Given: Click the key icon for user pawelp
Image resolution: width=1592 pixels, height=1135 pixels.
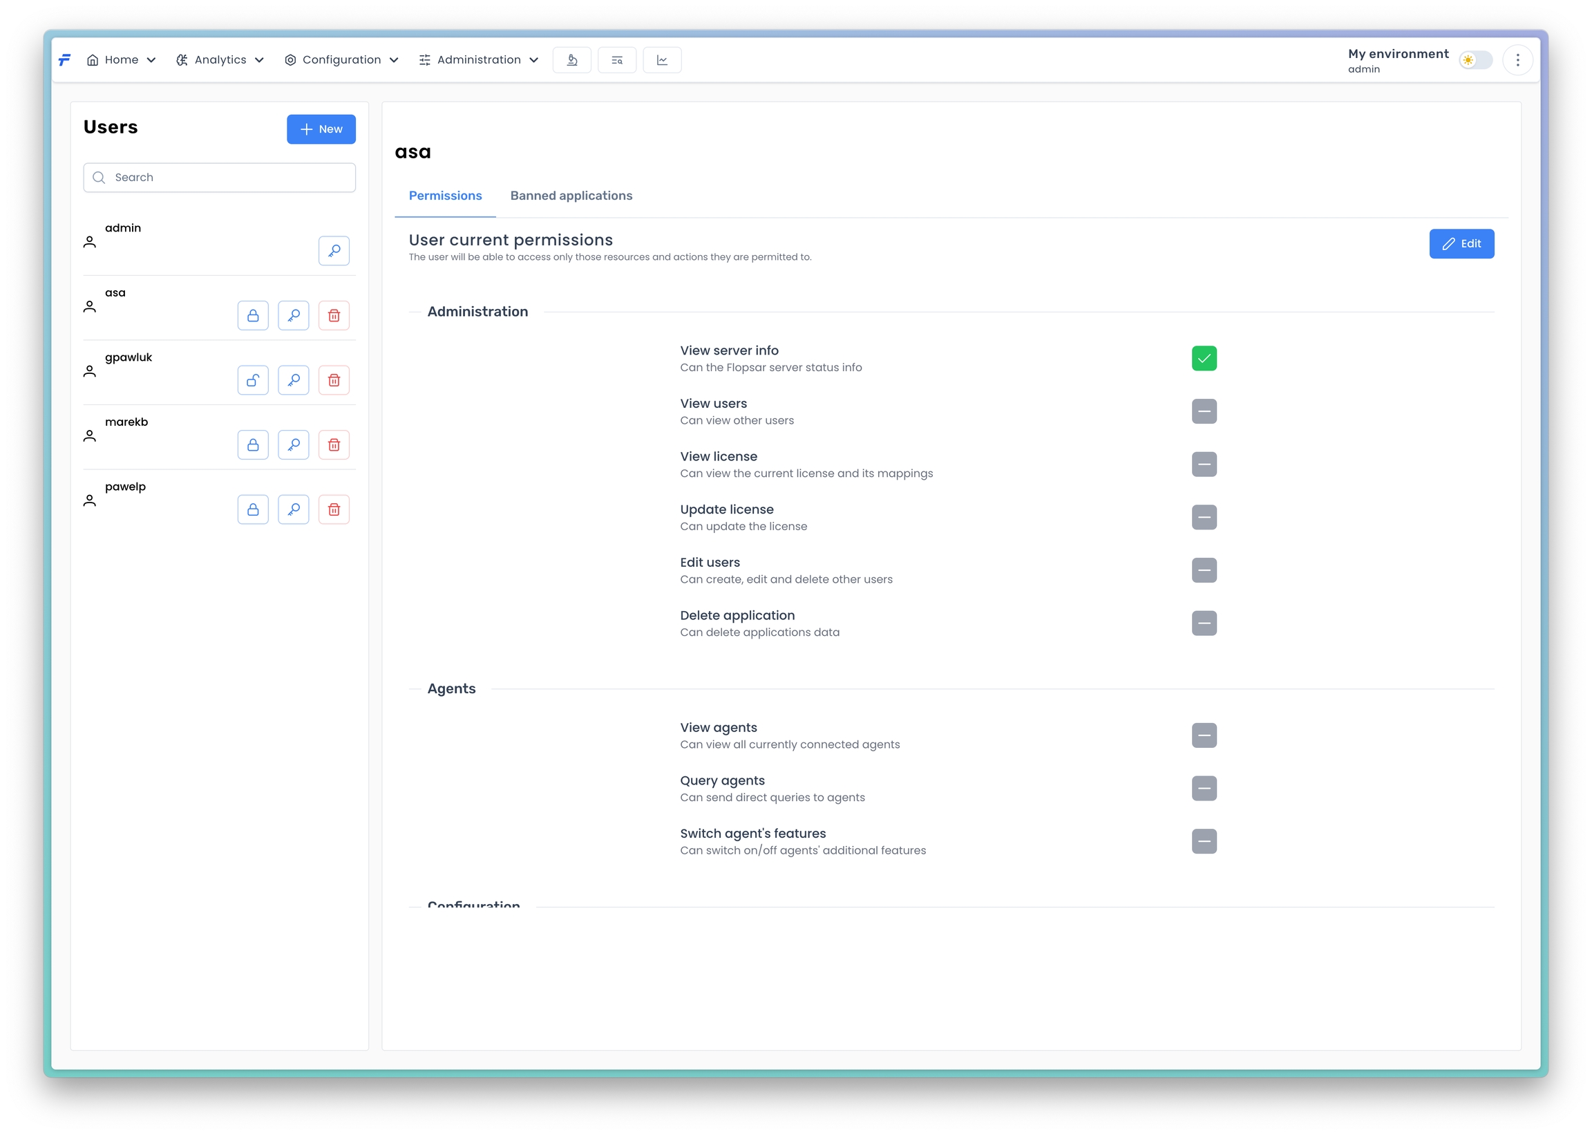Looking at the screenshot, I should pyautogui.click(x=294, y=509).
